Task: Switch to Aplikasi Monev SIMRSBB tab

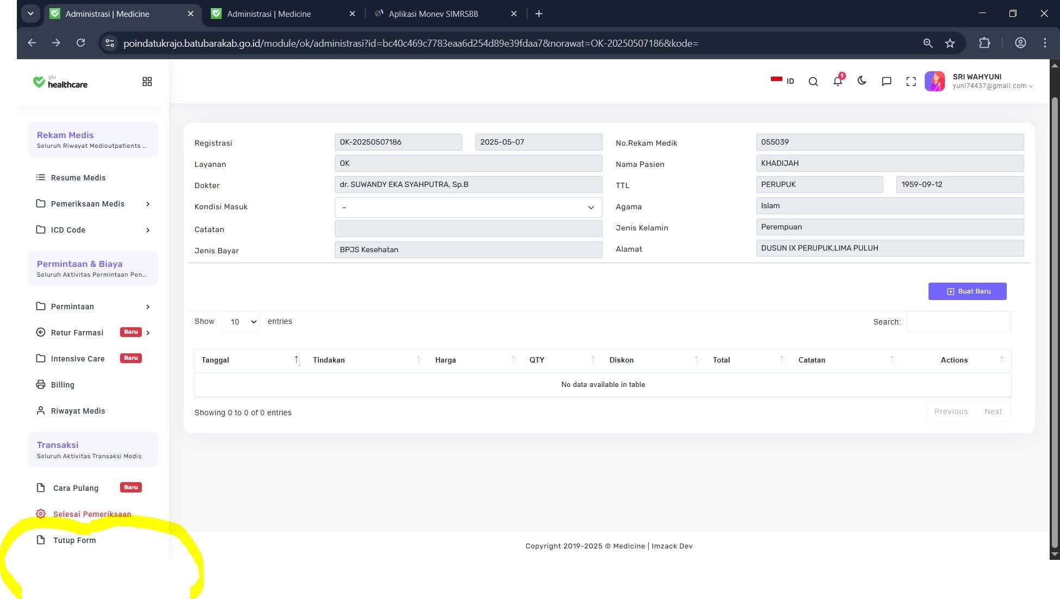Action: [x=433, y=14]
